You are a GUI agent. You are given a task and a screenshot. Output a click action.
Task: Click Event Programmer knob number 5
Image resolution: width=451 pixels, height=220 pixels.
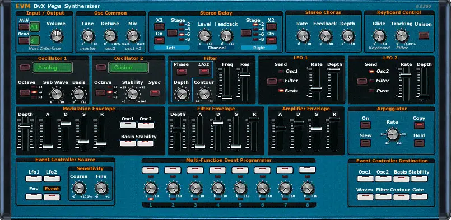point(240,188)
